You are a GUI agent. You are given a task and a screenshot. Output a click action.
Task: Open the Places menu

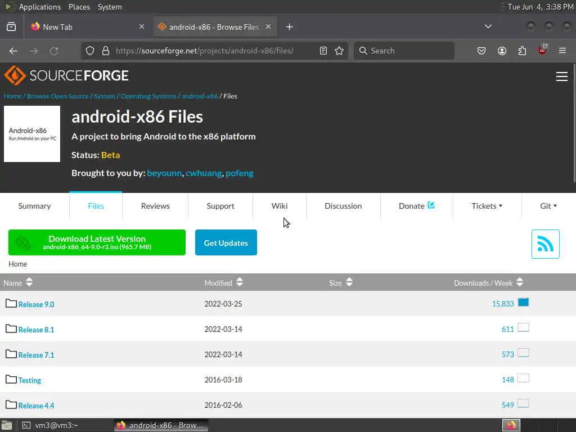pyautogui.click(x=79, y=7)
